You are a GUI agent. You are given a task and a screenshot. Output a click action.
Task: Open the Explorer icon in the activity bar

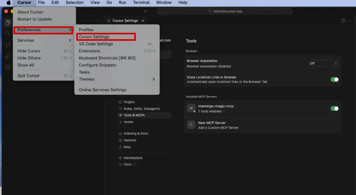point(8,22)
